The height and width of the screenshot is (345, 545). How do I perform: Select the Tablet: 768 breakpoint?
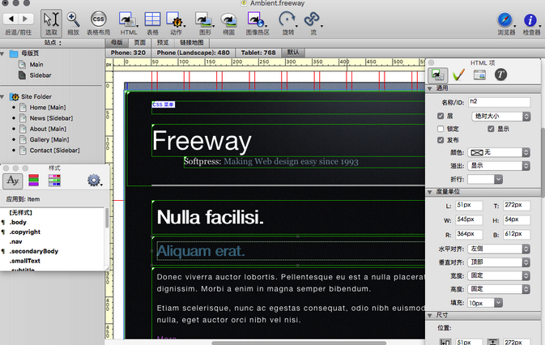[x=258, y=53]
